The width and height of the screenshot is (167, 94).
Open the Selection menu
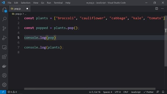26,3
